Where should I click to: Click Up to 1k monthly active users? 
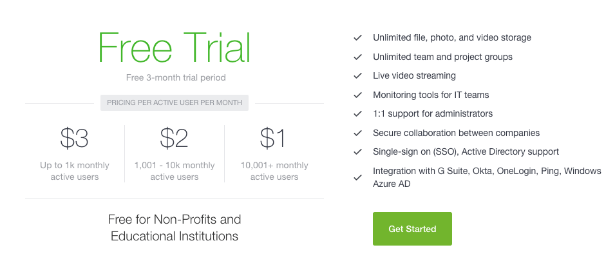click(x=75, y=171)
